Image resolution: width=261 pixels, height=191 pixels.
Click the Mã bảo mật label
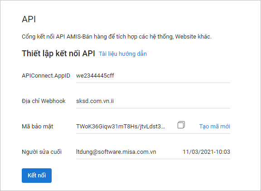click(x=38, y=126)
